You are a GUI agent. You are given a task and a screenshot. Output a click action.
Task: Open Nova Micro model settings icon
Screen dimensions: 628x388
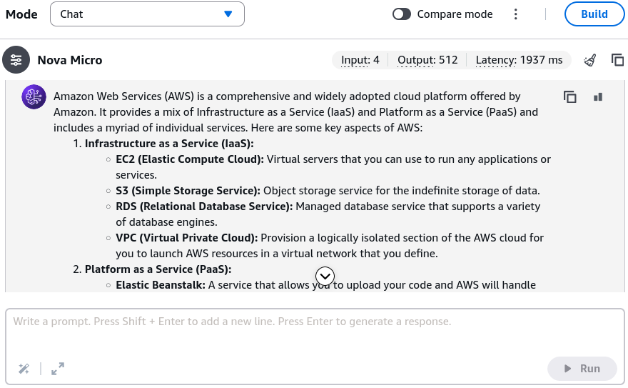coord(16,60)
